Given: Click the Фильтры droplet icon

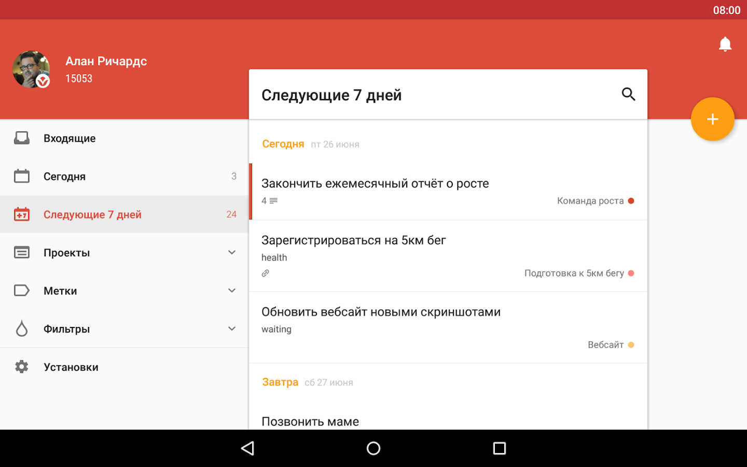Looking at the screenshot, I should (22, 328).
